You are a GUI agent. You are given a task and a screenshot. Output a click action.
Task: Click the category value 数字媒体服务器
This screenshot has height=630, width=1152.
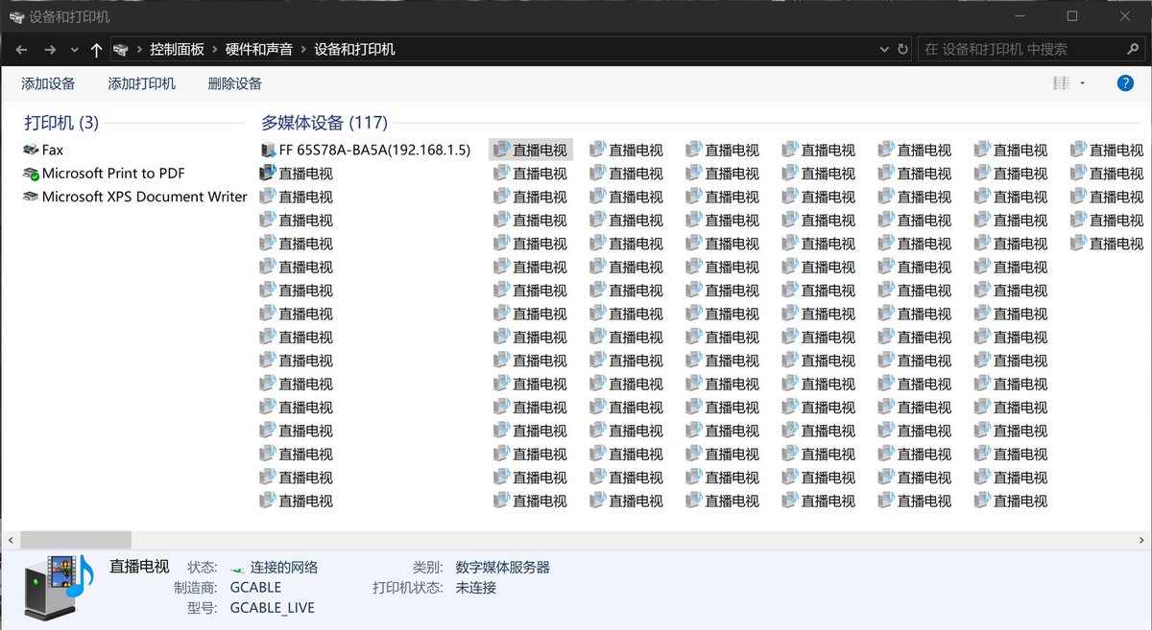tap(503, 567)
